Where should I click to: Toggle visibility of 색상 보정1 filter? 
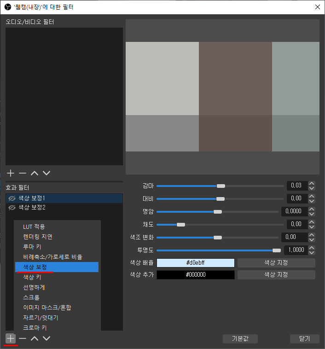tap(12, 198)
